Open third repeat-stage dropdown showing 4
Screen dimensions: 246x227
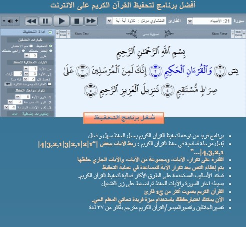pos(6,107)
